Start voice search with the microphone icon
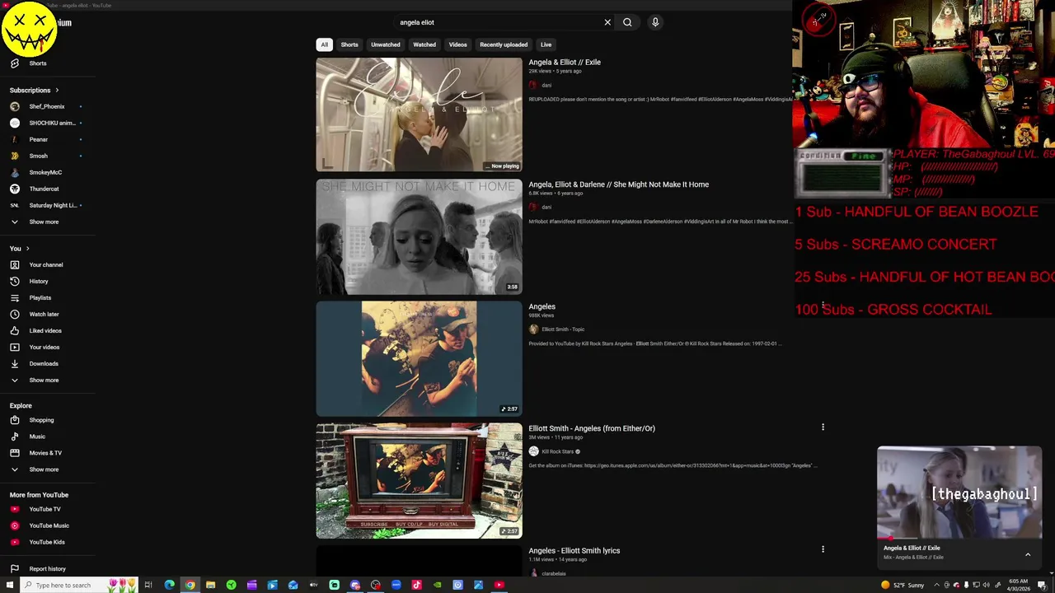This screenshot has height=593, width=1055. click(x=655, y=22)
